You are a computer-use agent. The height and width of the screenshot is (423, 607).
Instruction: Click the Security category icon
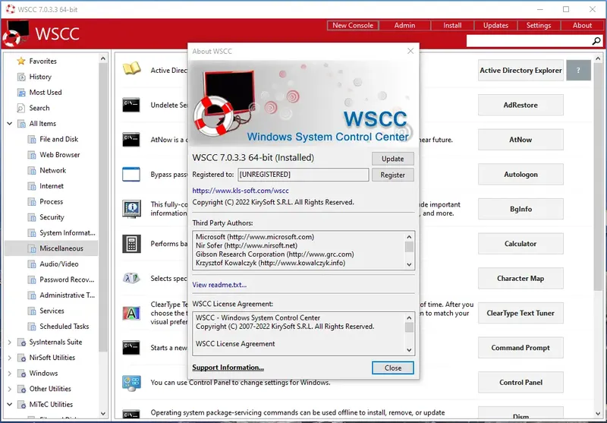(32, 217)
